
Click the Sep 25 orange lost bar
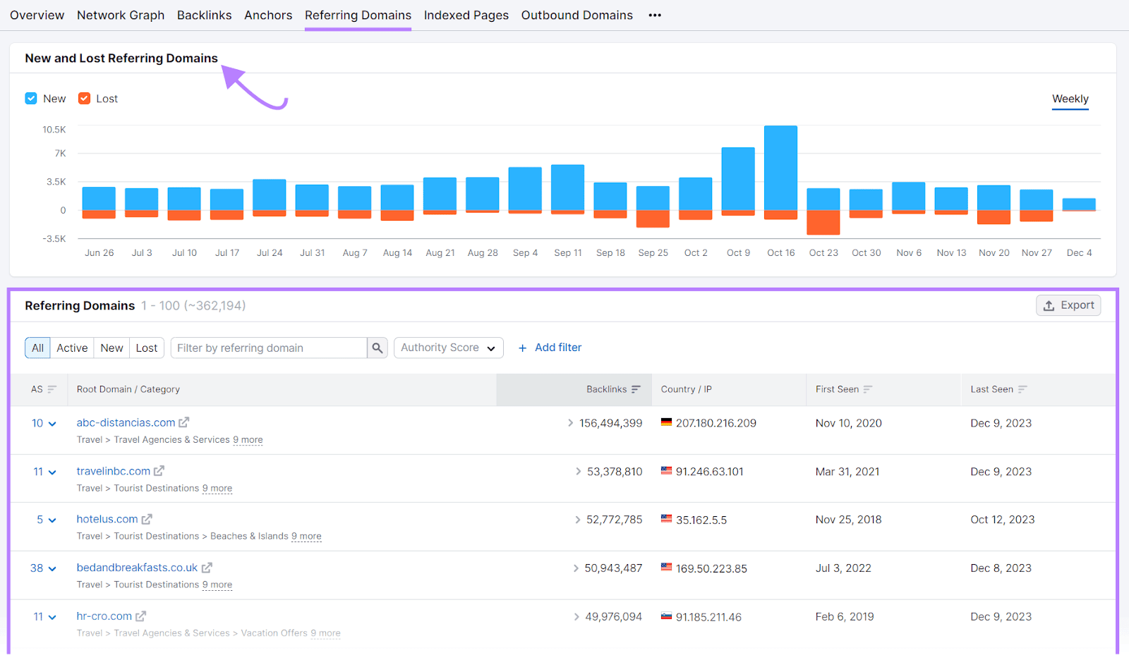(653, 219)
